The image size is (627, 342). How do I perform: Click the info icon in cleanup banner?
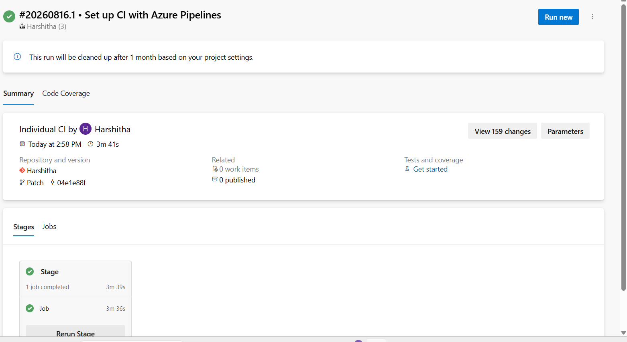17,57
